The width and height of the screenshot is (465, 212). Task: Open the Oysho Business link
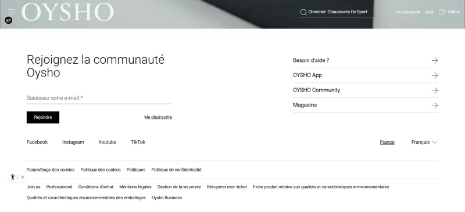(167, 198)
